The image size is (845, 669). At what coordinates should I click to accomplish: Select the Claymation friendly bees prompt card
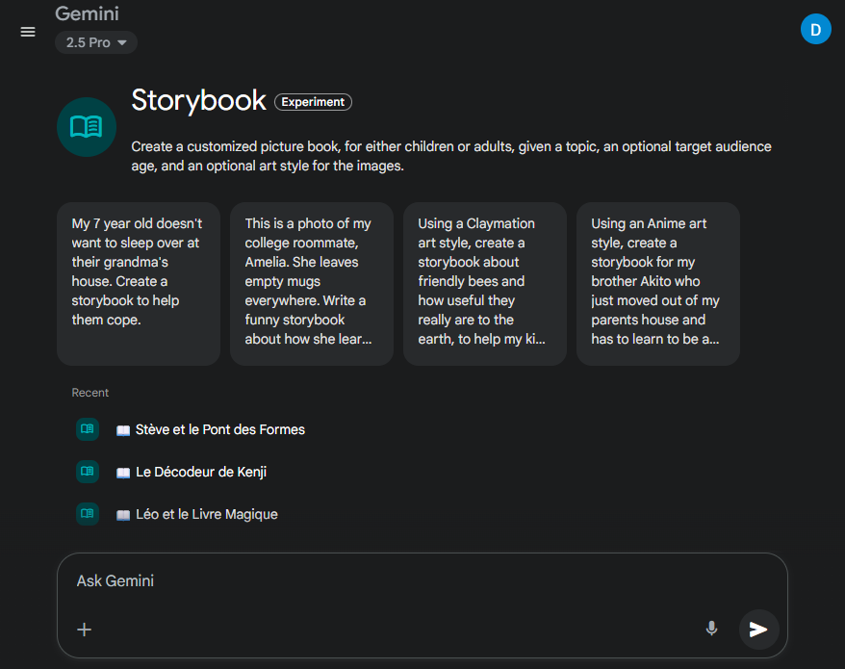click(x=485, y=284)
